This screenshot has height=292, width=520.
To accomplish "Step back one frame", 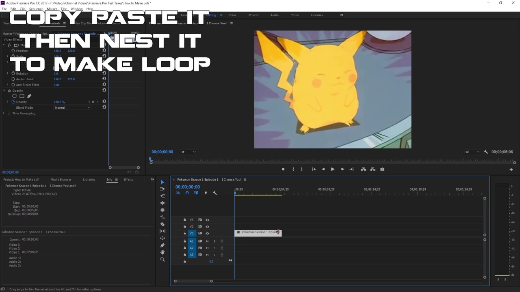I will (x=323, y=169).
